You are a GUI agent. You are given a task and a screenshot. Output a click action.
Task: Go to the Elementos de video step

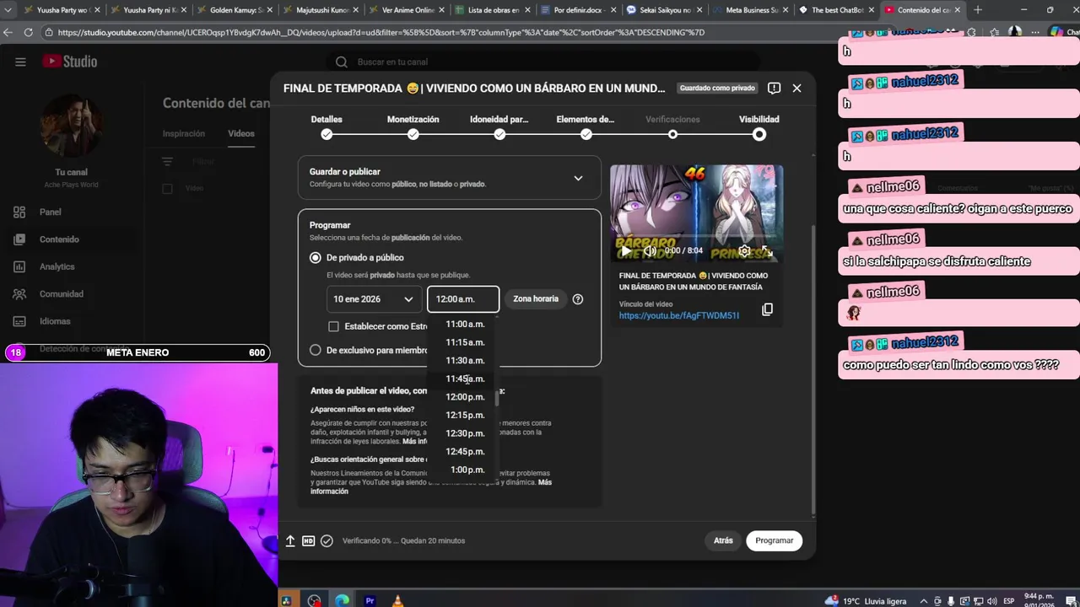pyautogui.click(x=586, y=126)
